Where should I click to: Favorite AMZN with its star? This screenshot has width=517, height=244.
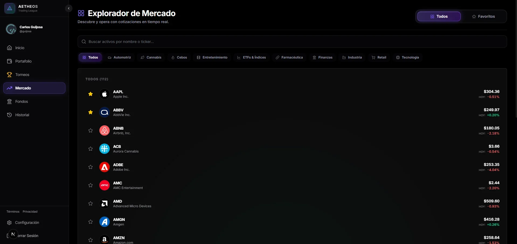point(91,240)
